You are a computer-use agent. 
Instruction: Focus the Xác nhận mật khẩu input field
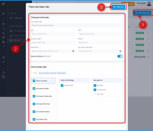coord(100,51)
